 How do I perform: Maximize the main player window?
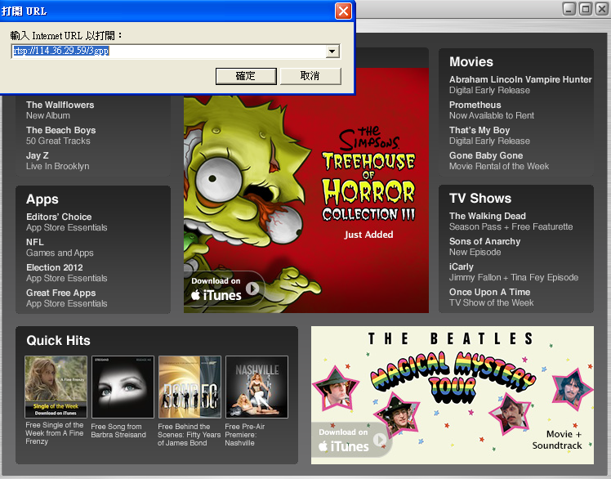(586, 9)
